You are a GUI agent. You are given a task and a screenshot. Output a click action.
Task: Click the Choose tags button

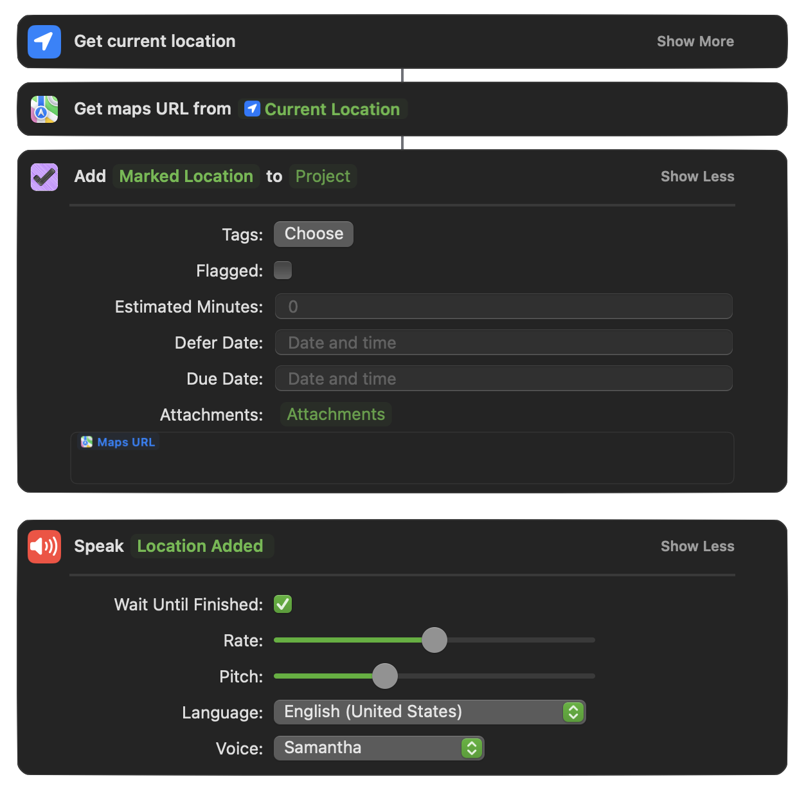314,234
